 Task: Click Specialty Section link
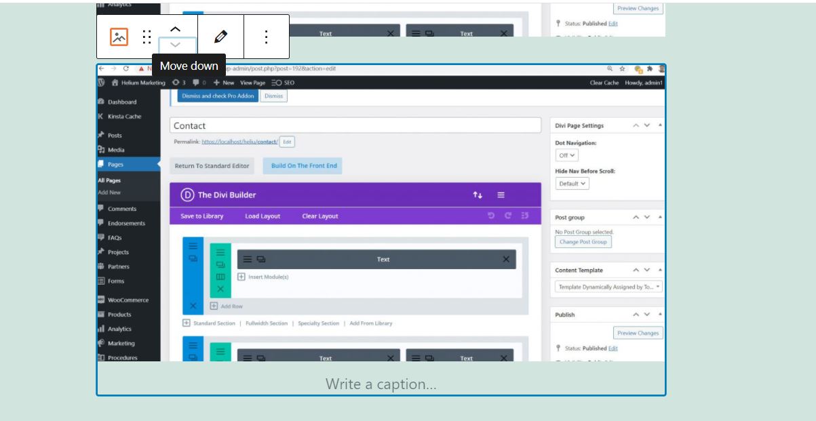(318, 323)
